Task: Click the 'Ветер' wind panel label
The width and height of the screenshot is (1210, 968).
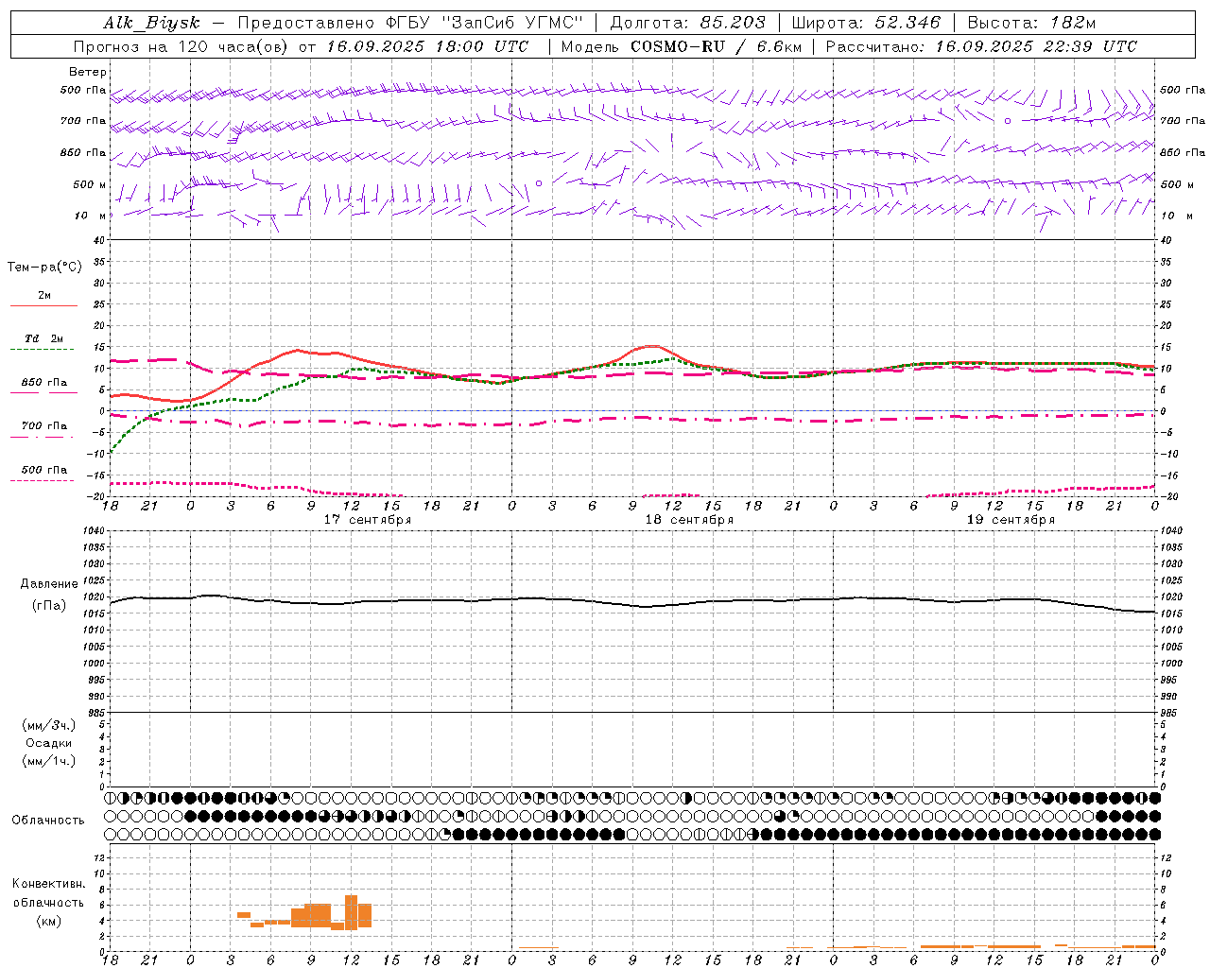Action: click(88, 72)
